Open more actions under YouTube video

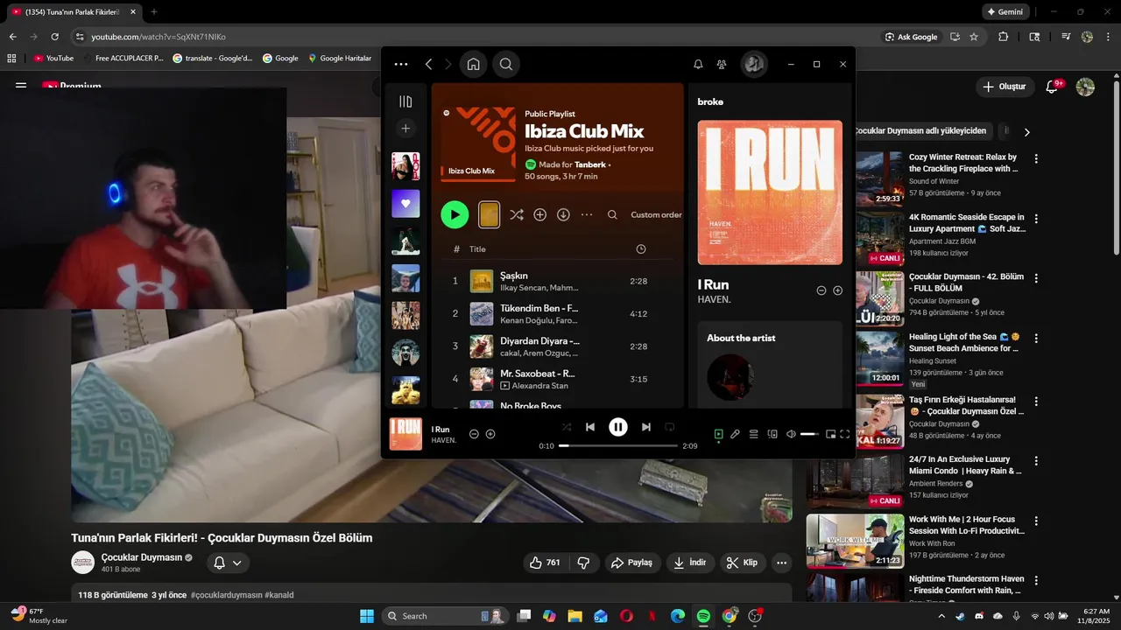coord(781,563)
